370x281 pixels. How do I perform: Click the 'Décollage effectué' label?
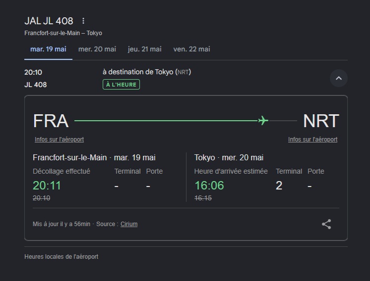62,171
